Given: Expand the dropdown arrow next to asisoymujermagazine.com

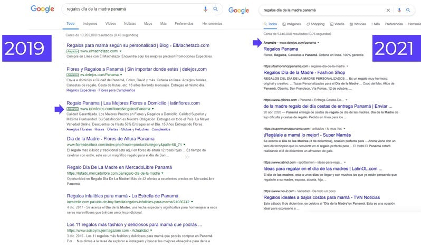Looking at the screenshot, I should click(151, 231).
